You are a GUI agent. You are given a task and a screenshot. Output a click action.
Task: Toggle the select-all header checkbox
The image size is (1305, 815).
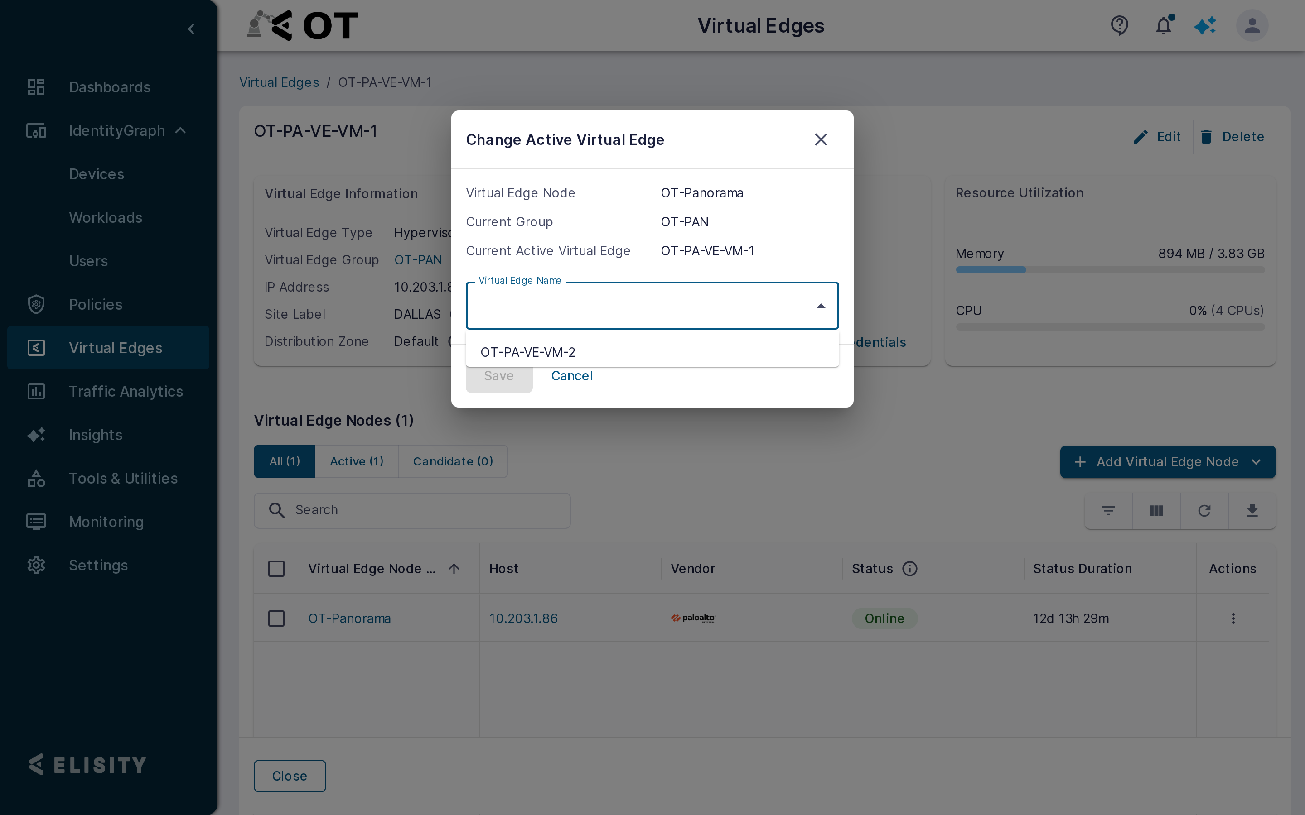pyautogui.click(x=277, y=569)
